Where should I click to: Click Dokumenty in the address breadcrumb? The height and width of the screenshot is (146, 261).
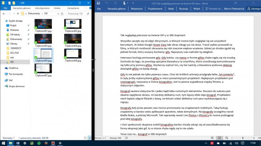pos(34,14)
